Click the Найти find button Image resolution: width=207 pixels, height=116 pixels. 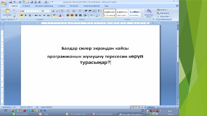pyautogui.click(x=162, y=10)
